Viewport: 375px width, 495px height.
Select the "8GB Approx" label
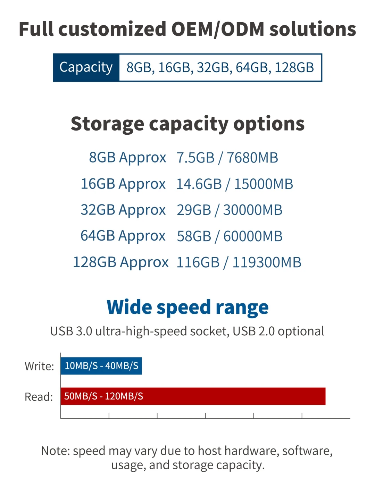pos(127,158)
